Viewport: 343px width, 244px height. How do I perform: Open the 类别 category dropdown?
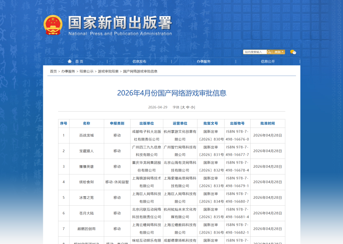tap(279, 52)
